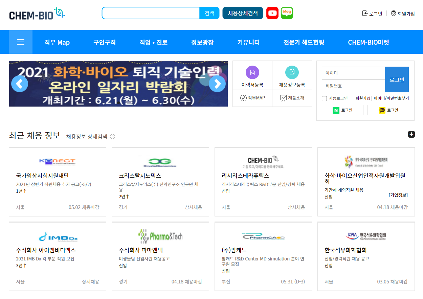This screenshot has width=423, height=299.
Task: Click '신입/경력직원 채용 공고' text
Action: (x=347, y=259)
